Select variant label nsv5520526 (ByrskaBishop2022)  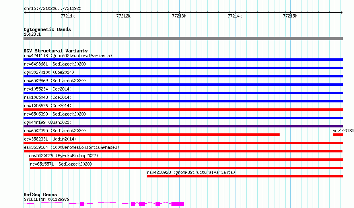click(64, 156)
